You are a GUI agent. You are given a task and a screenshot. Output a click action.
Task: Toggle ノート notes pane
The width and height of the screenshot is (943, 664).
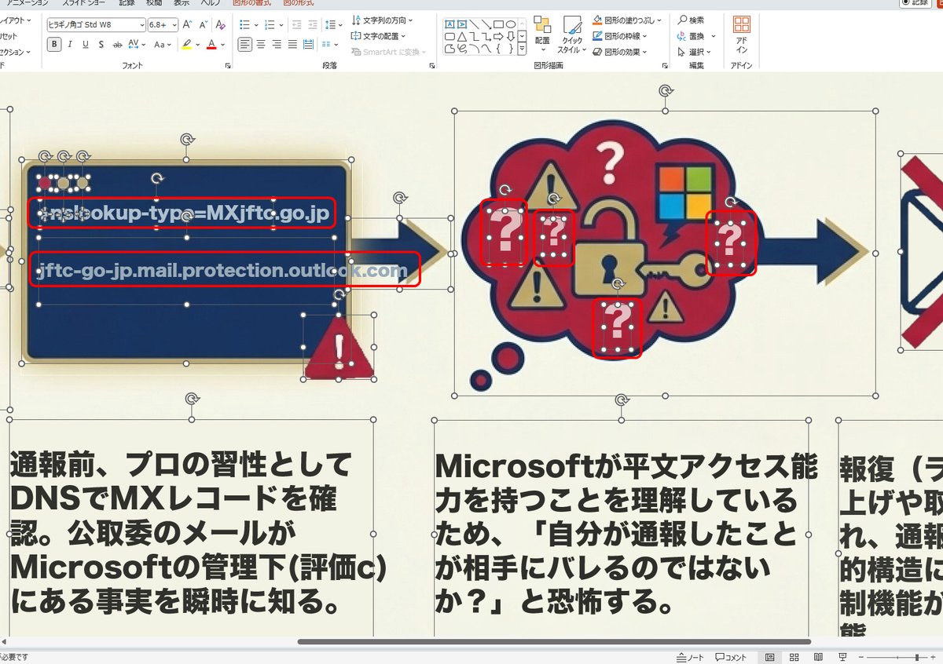point(691,657)
